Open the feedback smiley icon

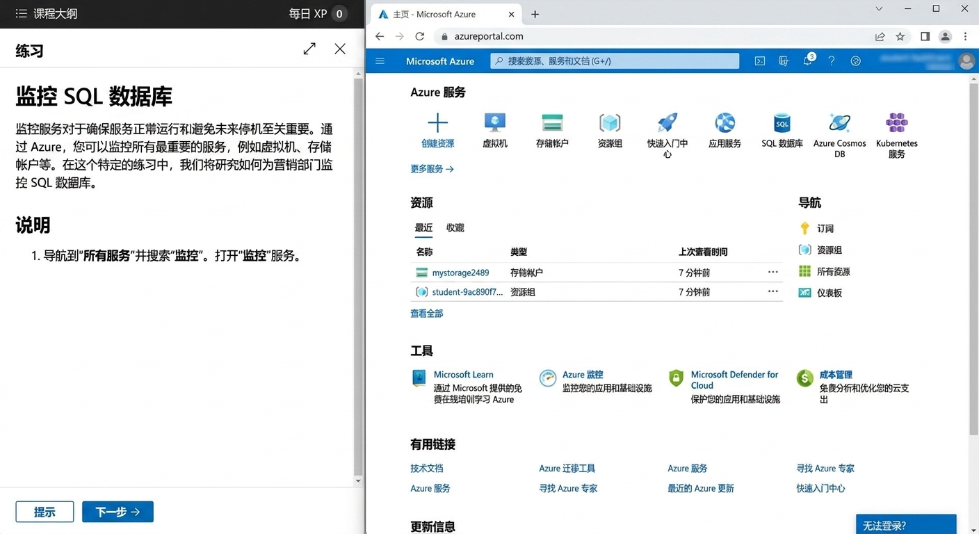coord(856,61)
